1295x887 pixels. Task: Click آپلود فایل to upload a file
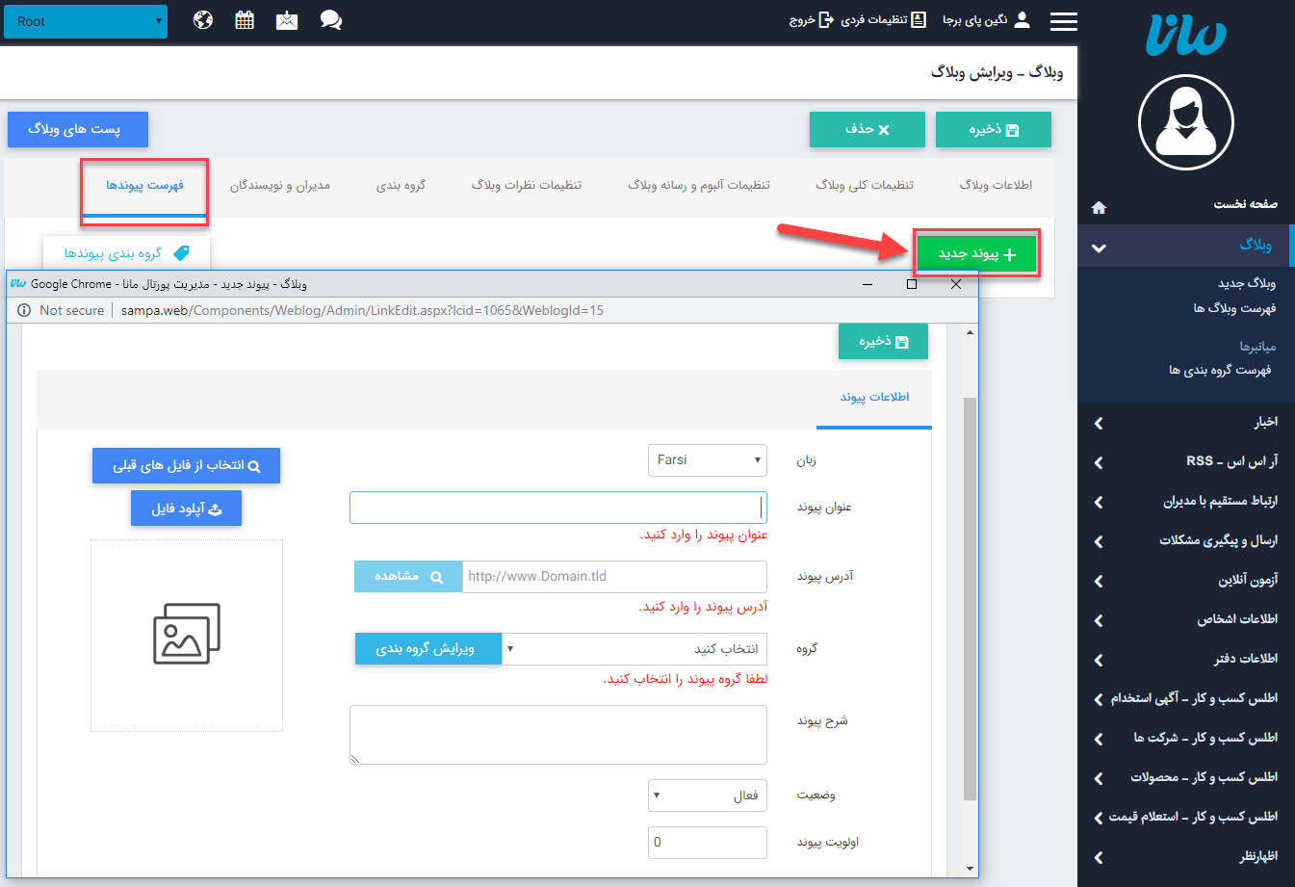[x=186, y=508]
